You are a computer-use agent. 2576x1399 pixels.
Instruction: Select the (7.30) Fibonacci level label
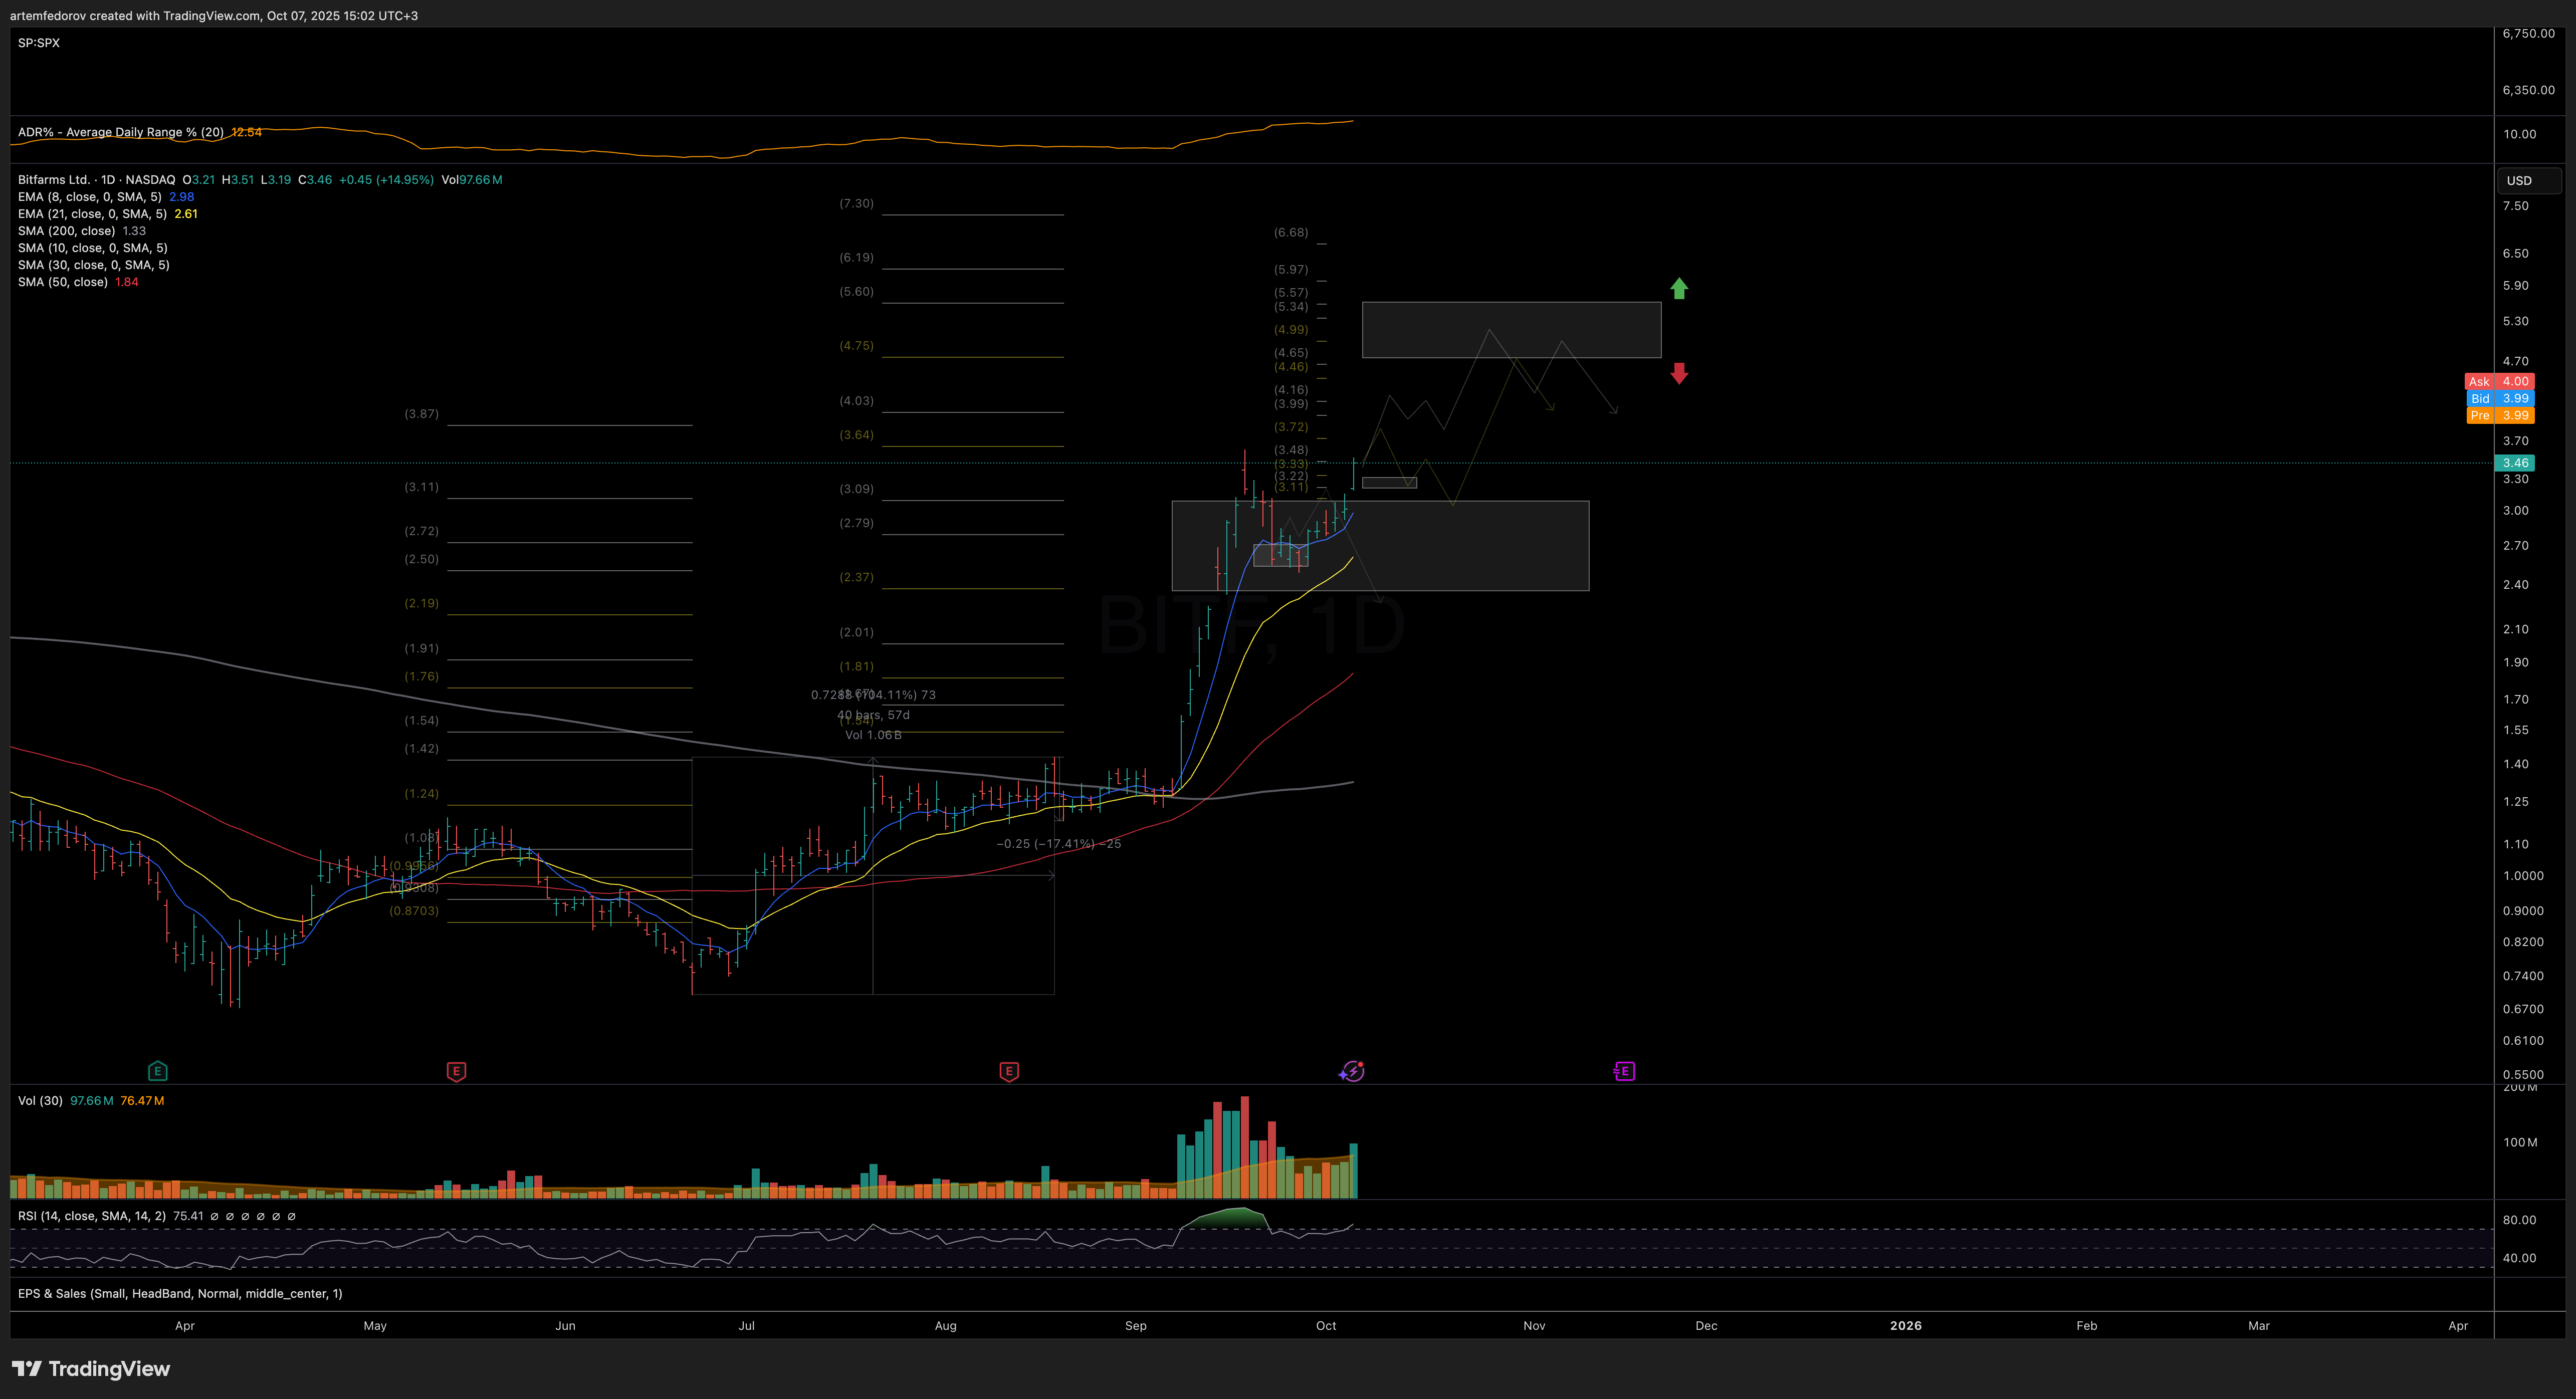pos(856,203)
